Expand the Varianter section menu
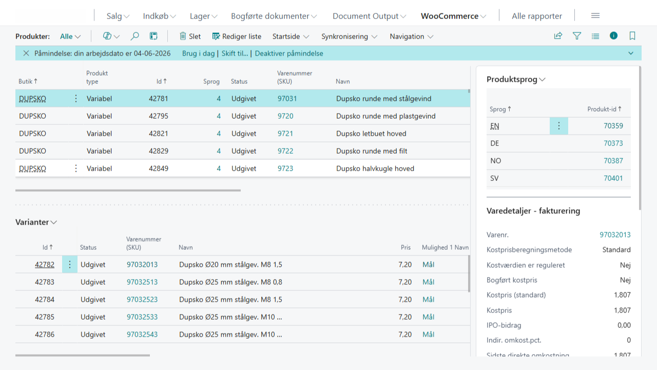Image resolution: width=657 pixels, height=370 pixels. click(36, 222)
